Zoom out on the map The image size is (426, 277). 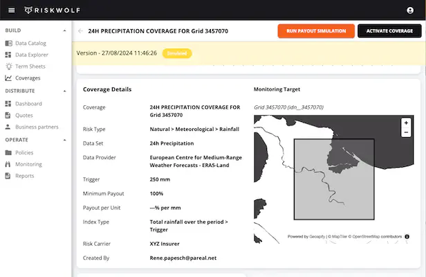pyautogui.click(x=406, y=132)
